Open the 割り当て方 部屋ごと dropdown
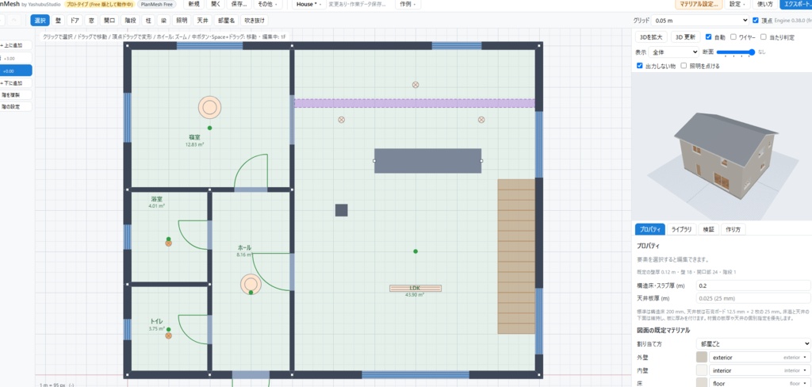 click(x=753, y=343)
